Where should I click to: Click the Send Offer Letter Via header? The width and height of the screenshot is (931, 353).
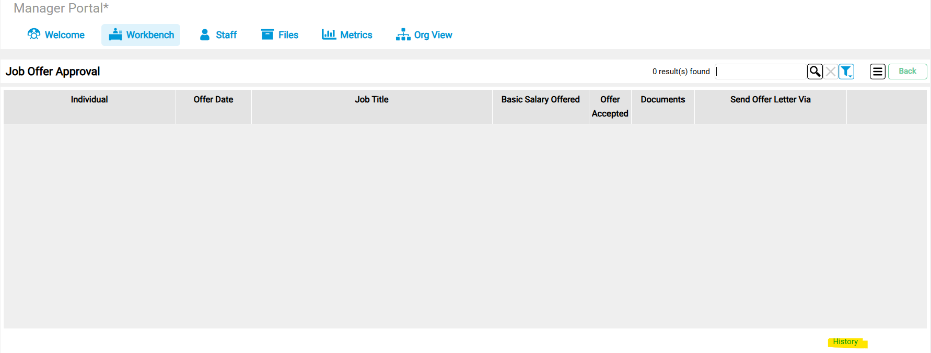coord(770,100)
